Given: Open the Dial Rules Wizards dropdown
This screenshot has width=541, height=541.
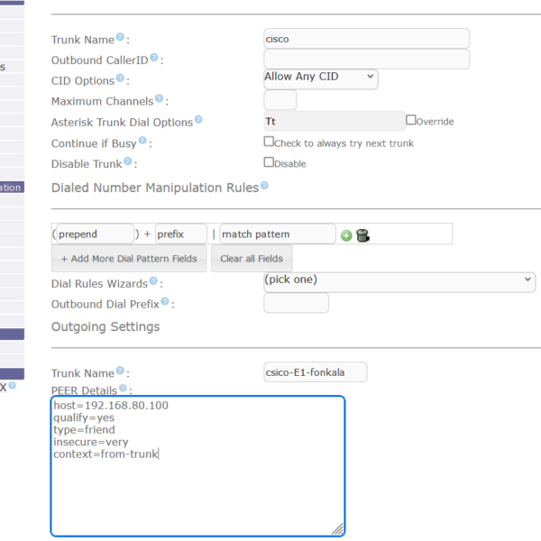Looking at the screenshot, I should 399,280.
